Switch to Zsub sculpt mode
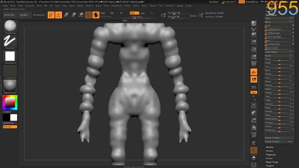Image resolution: width=299 pixels, height=168 pixels. click(142, 14)
